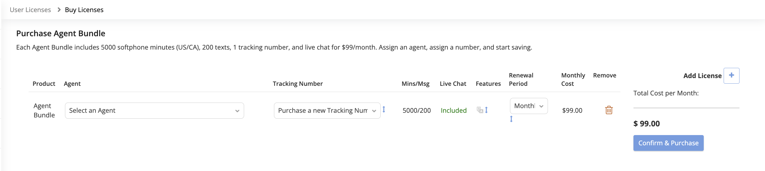Click arrow icon below Renewal Period dropdown
Image resolution: width=765 pixels, height=171 pixels.
[511, 119]
